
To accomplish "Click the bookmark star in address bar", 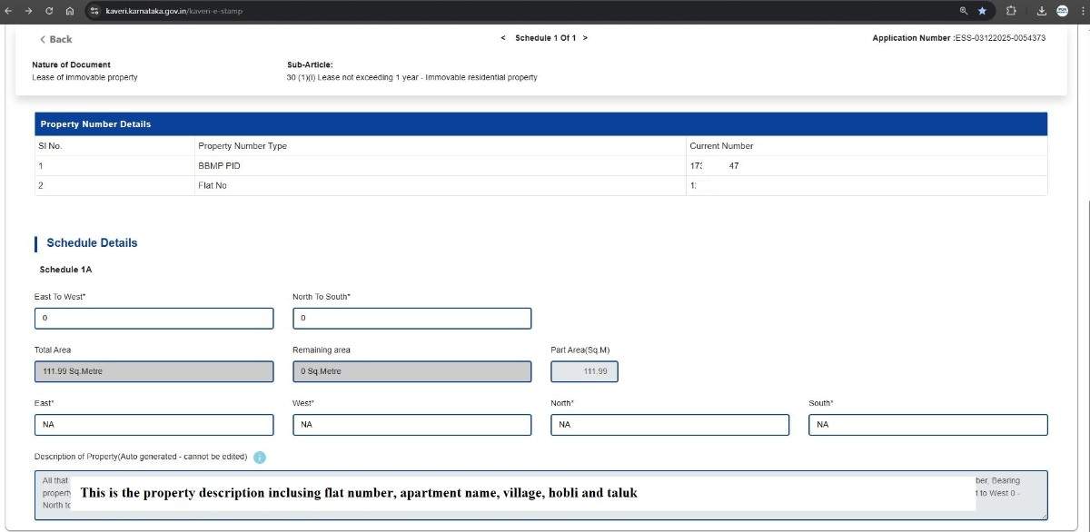I will [982, 11].
